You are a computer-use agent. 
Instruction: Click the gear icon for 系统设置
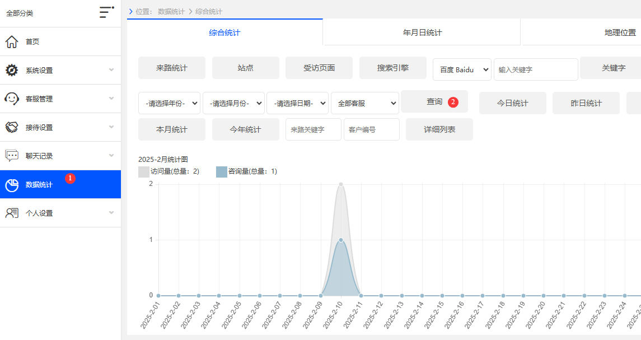(x=12, y=71)
